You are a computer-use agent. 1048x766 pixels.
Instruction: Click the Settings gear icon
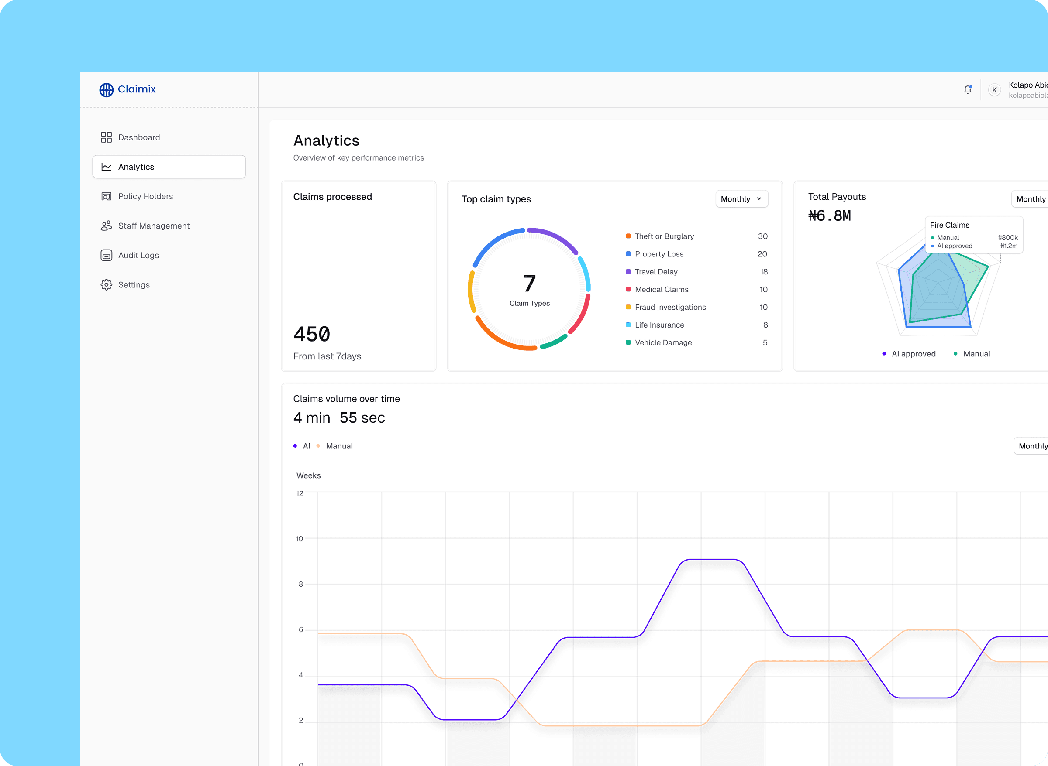tap(106, 285)
